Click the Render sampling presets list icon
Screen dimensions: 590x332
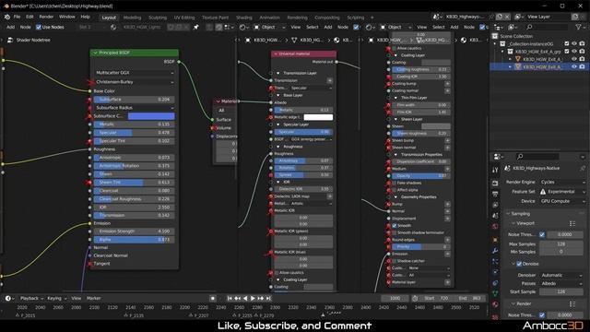pos(572,303)
